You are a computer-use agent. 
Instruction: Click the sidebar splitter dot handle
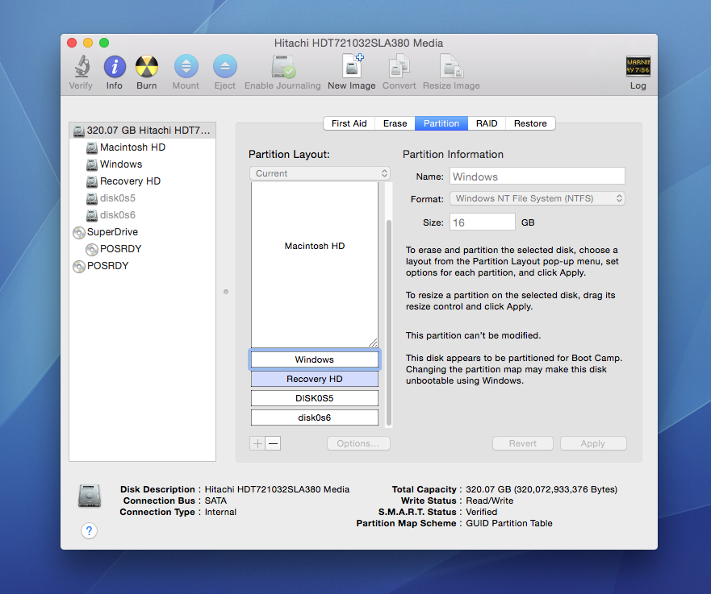(226, 292)
